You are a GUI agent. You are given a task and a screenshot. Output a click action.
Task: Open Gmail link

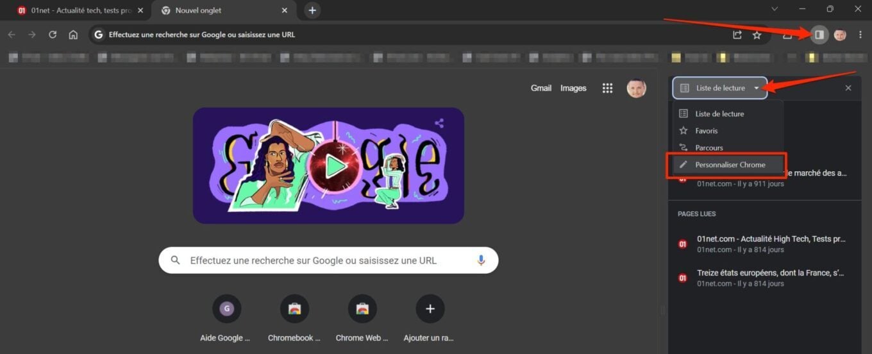pos(541,88)
